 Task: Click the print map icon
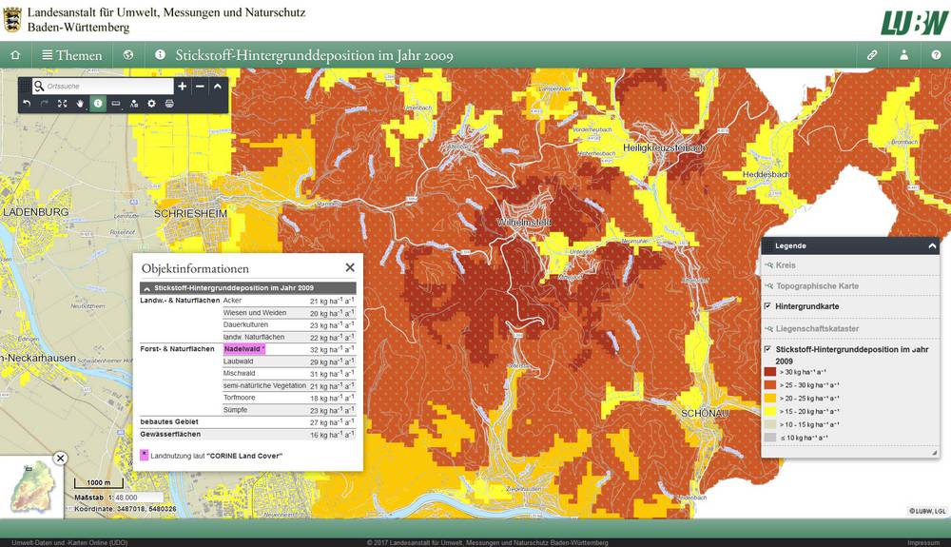click(x=169, y=103)
